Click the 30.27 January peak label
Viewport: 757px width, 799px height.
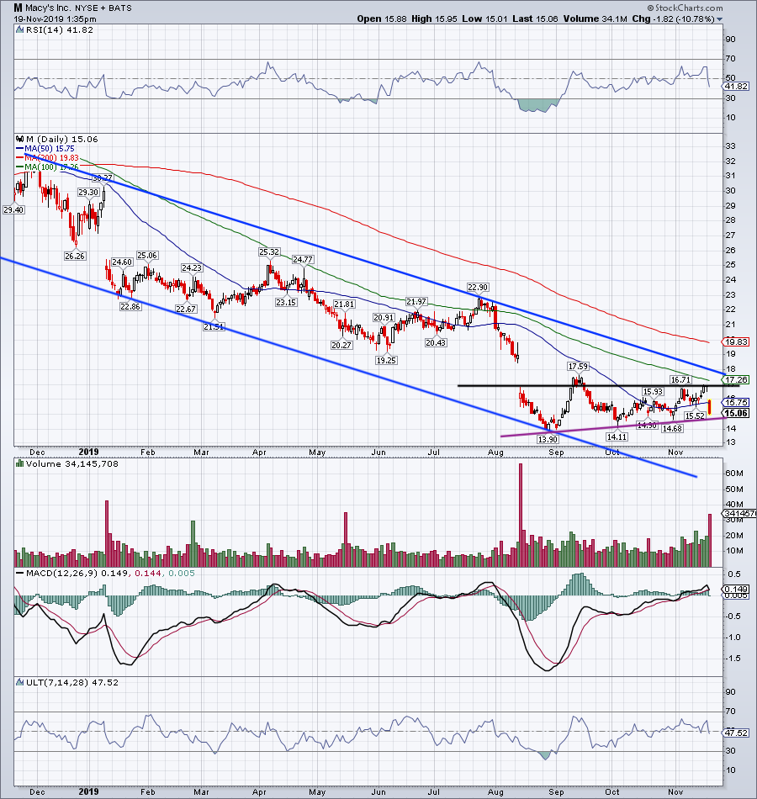coord(102,178)
